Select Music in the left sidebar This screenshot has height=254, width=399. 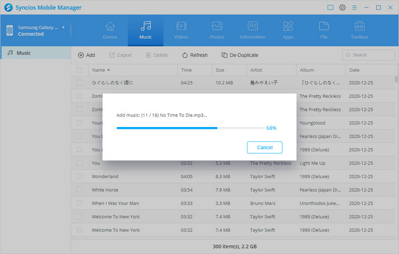(x=35, y=53)
